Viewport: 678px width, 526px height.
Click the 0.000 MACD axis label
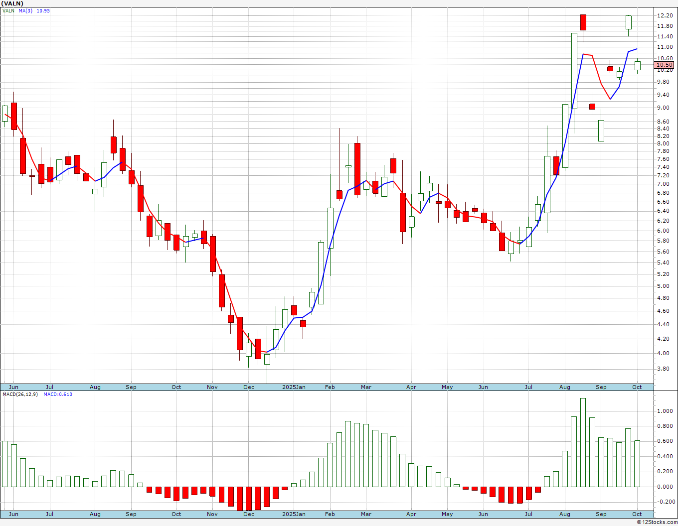[665, 487]
